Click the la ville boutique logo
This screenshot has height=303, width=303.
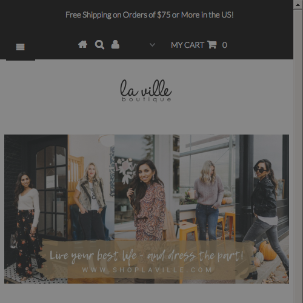pyautogui.click(x=146, y=90)
